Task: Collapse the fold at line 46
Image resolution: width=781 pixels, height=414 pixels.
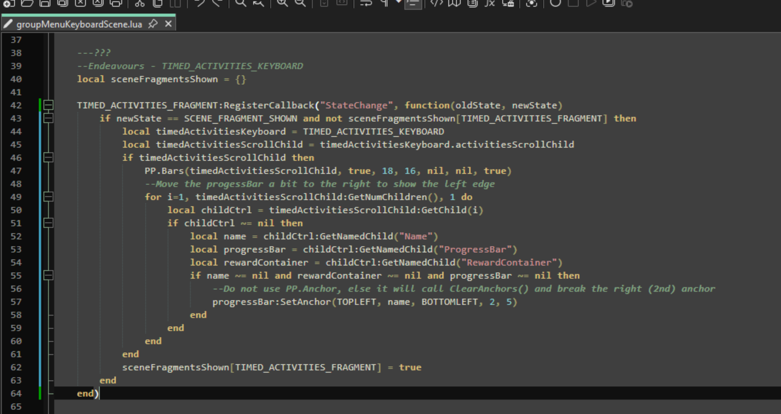Action: pyautogui.click(x=48, y=158)
